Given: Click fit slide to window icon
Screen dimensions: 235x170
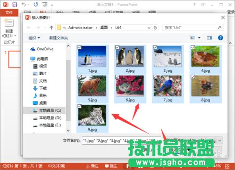Looking at the screenshot, I should [227, 166].
